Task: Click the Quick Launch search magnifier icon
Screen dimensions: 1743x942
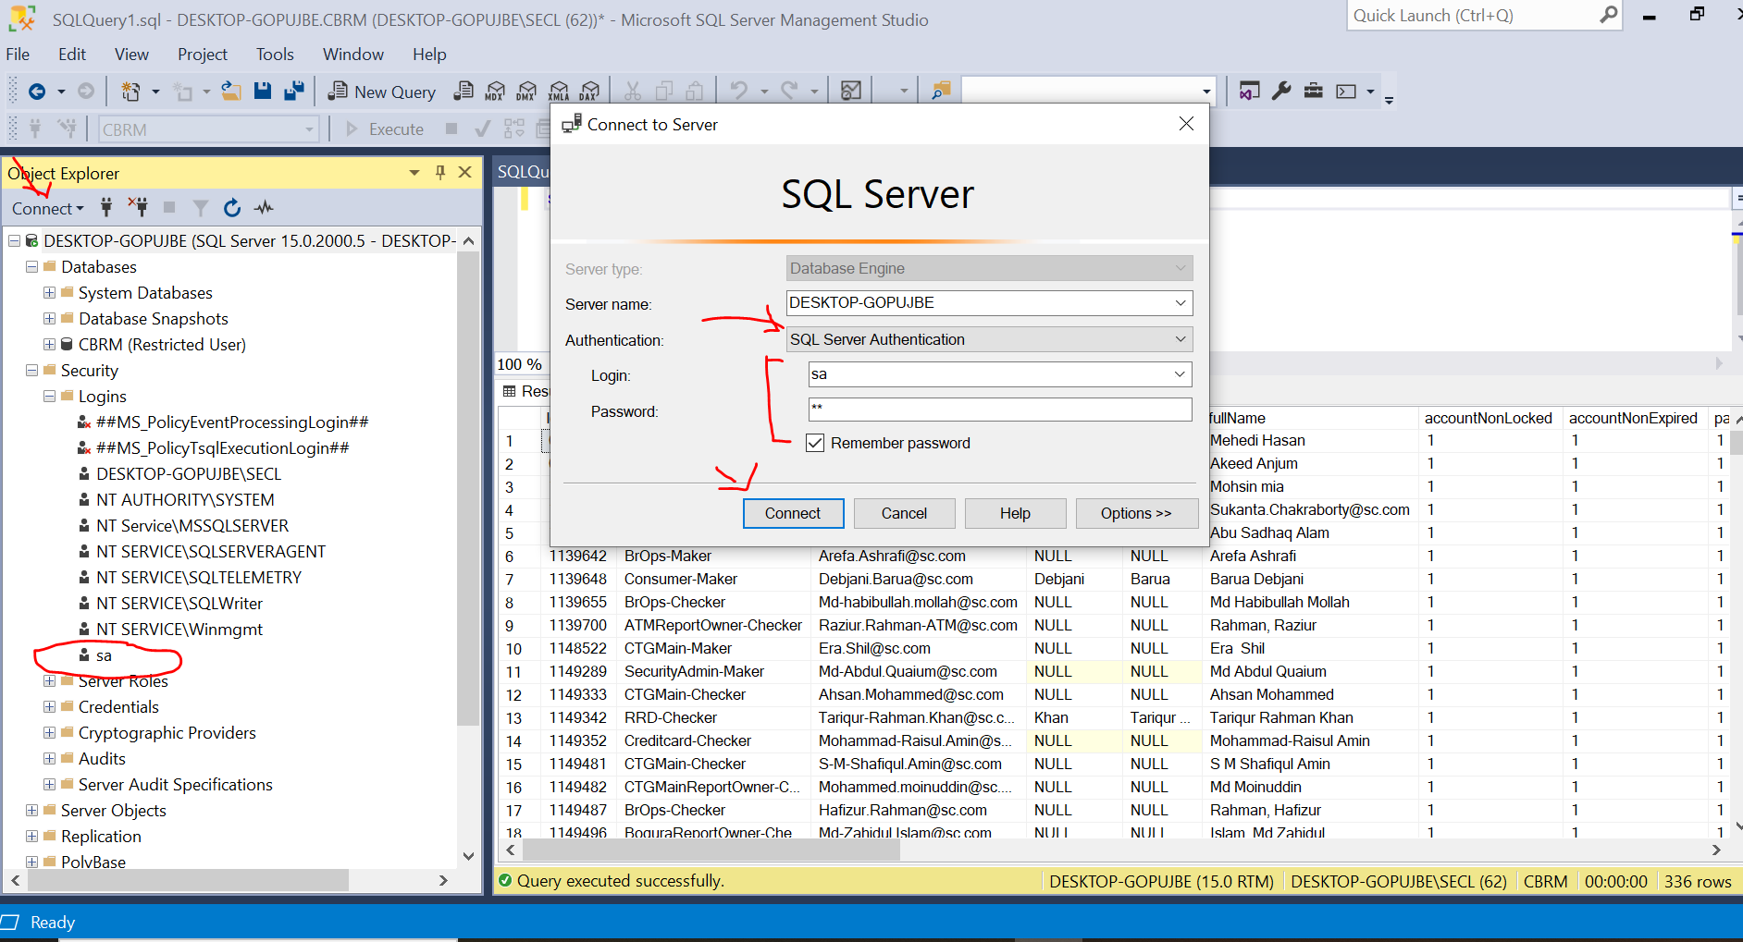Action: [x=1609, y=15]
